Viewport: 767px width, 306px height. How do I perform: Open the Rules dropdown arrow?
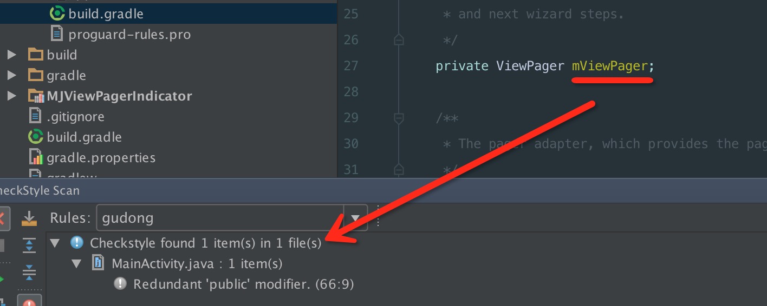355,218
